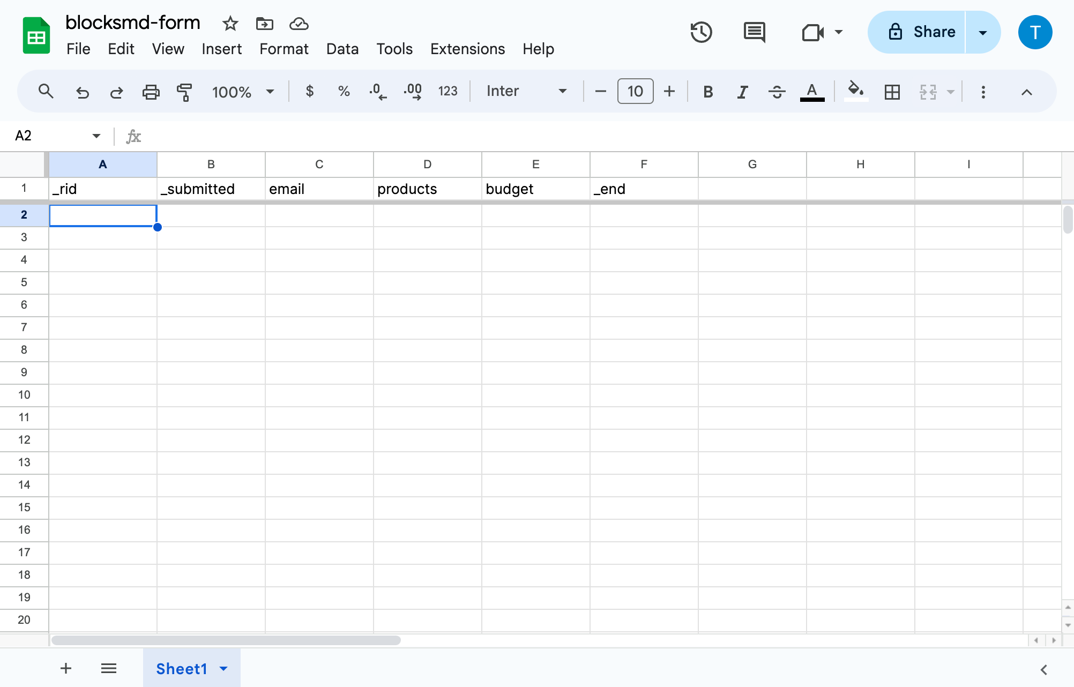Image resolution: width=1074 pixels, height=687 pixels.
Task: Click the borders grid icon
Action: click(892, 92)
